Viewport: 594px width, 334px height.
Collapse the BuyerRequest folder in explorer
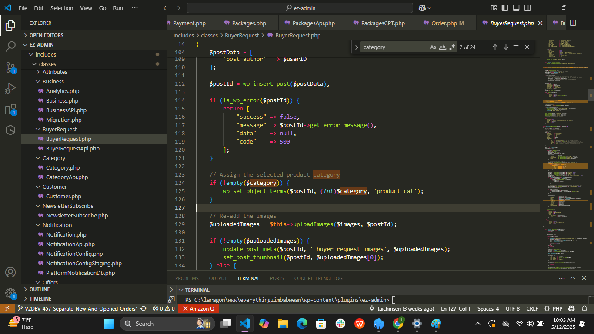click(59, 130)
